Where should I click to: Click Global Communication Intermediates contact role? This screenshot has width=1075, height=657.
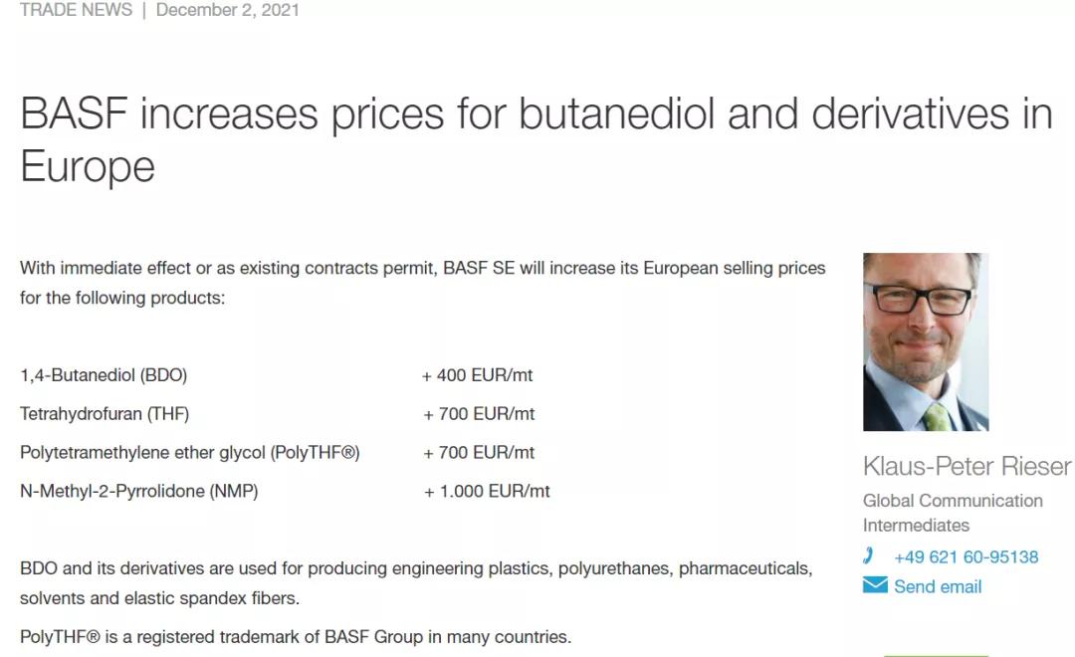[x=953, y=513]
